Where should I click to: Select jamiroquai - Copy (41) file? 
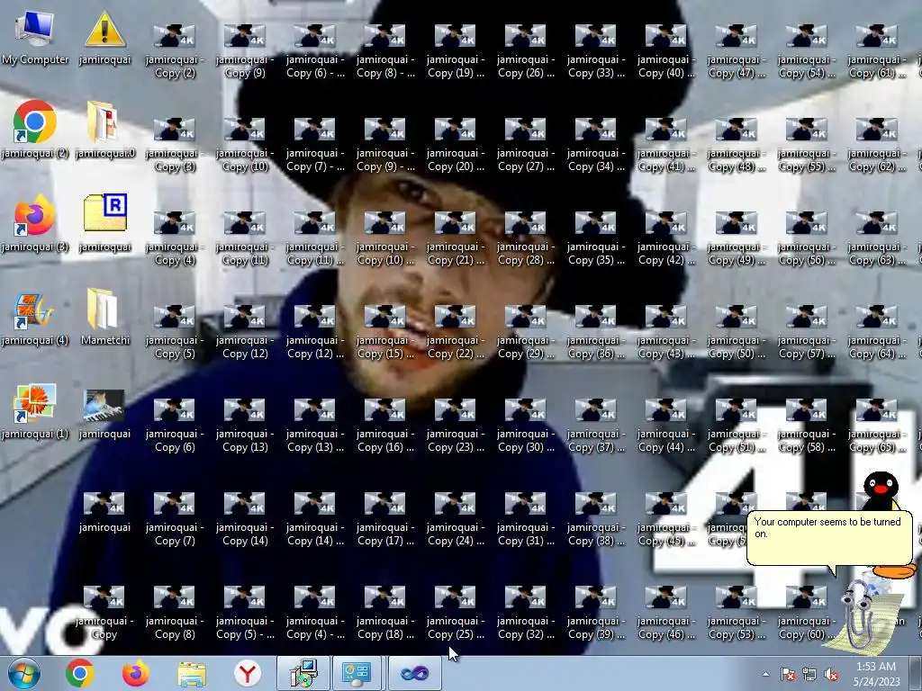[x=665, y=144]
